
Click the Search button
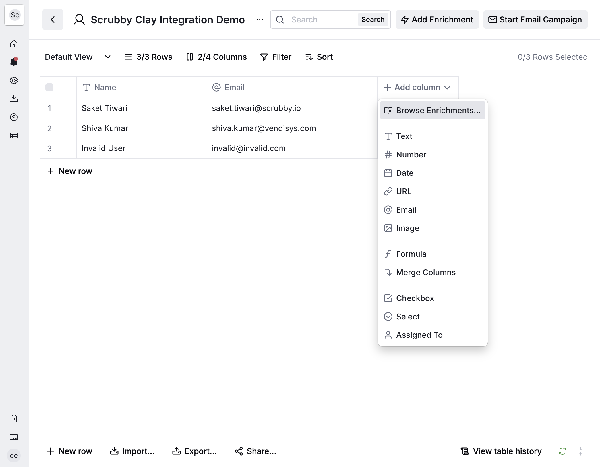373,20
